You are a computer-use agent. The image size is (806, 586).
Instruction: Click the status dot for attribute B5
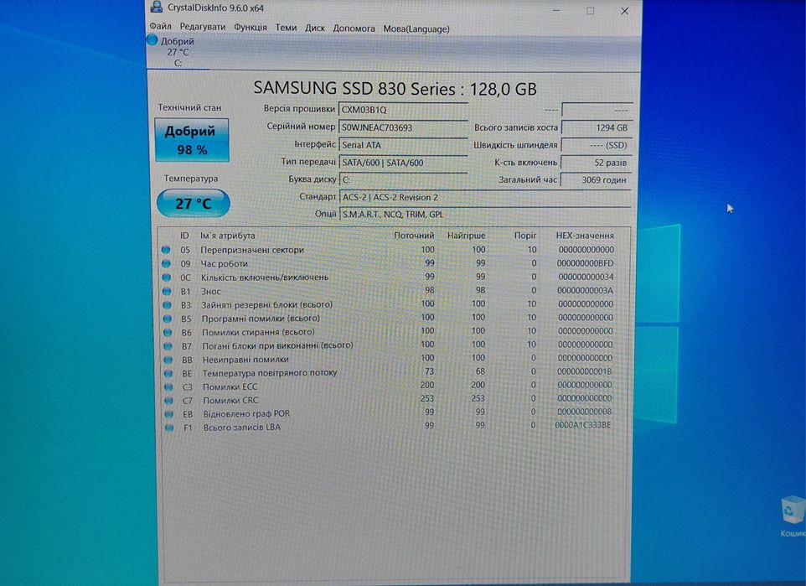point(167,319)
